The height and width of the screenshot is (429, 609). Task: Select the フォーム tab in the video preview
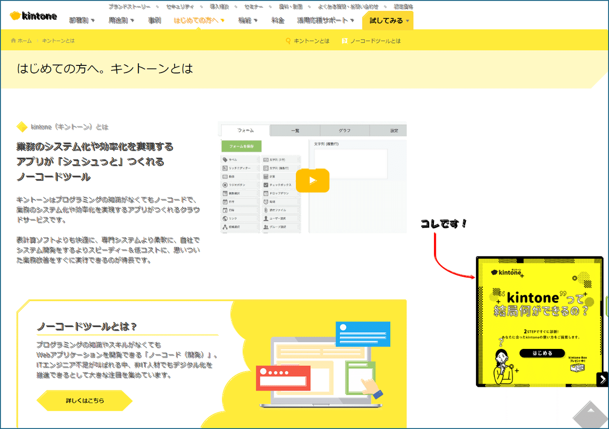coord(246,130)
